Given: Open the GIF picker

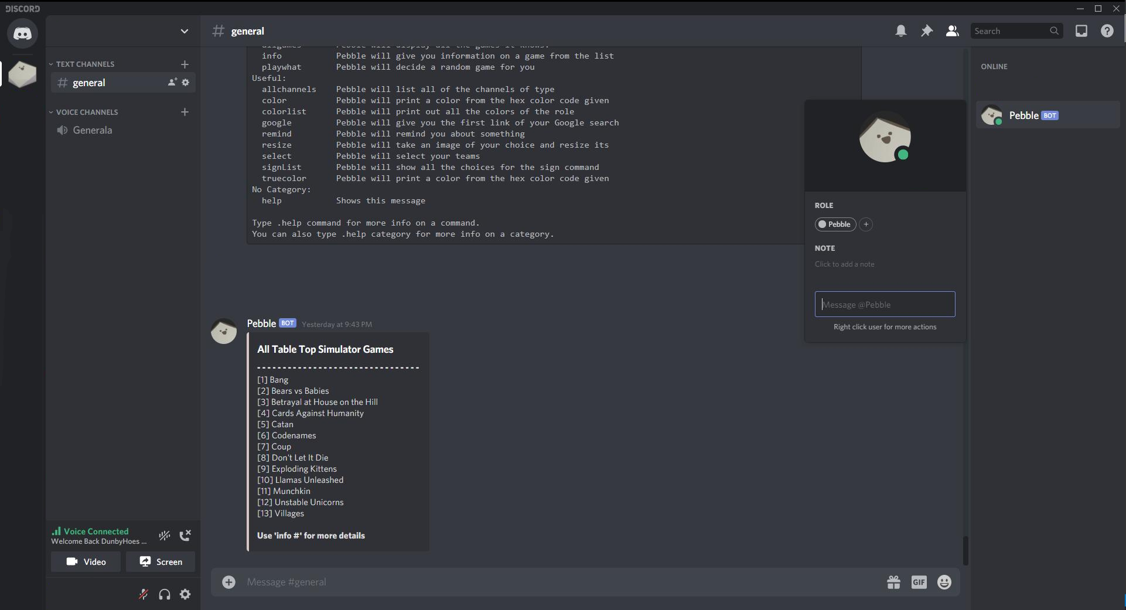Looking at the screenshot, I should pyautogui.click(x=919, y=582).
